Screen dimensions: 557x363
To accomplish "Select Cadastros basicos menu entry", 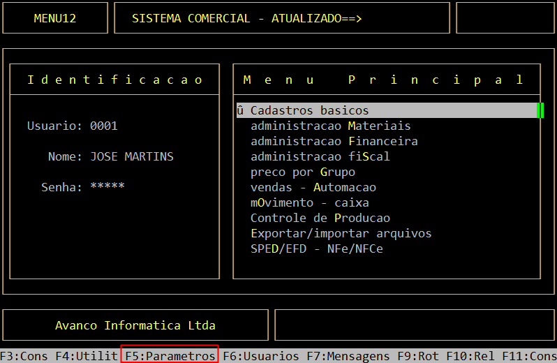I will coord(309,110).
